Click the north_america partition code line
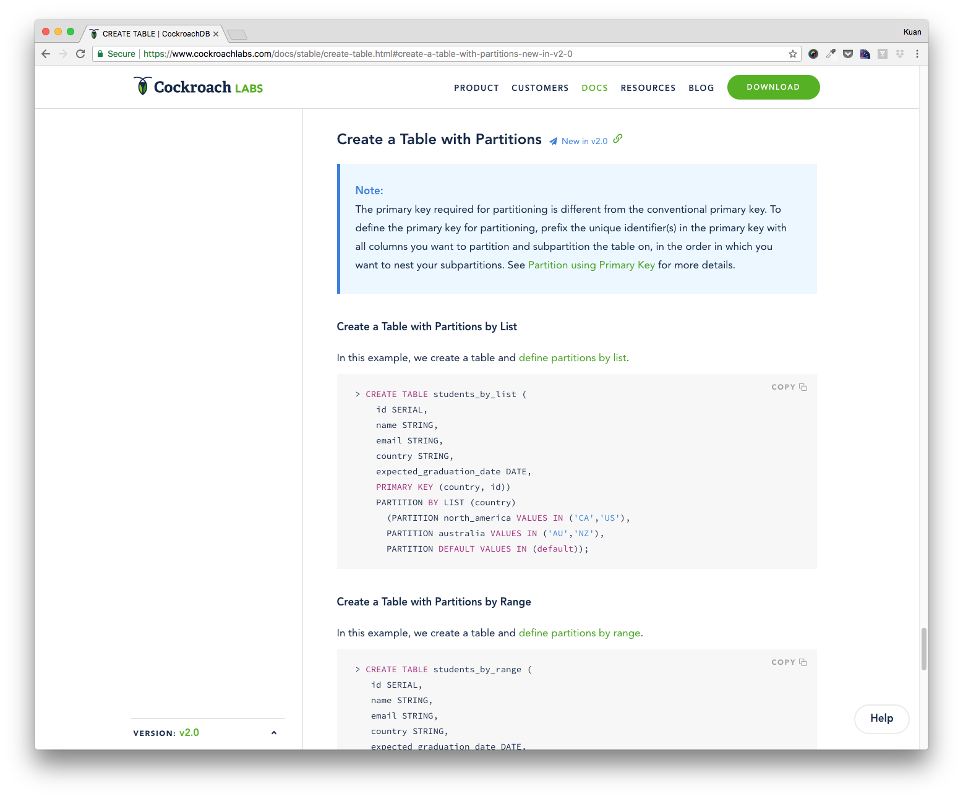Image resolution: width=963 pixels, height=799 pixels. pos(508,518)
